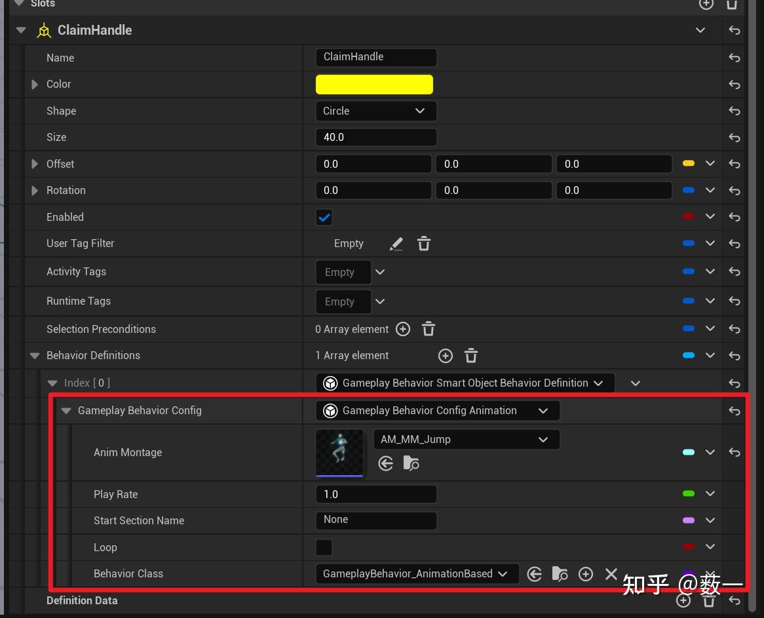This screenshot has width=764, height=618.
Task: Clear User Tag Filter with trash icon
Action: pos(424,244)
